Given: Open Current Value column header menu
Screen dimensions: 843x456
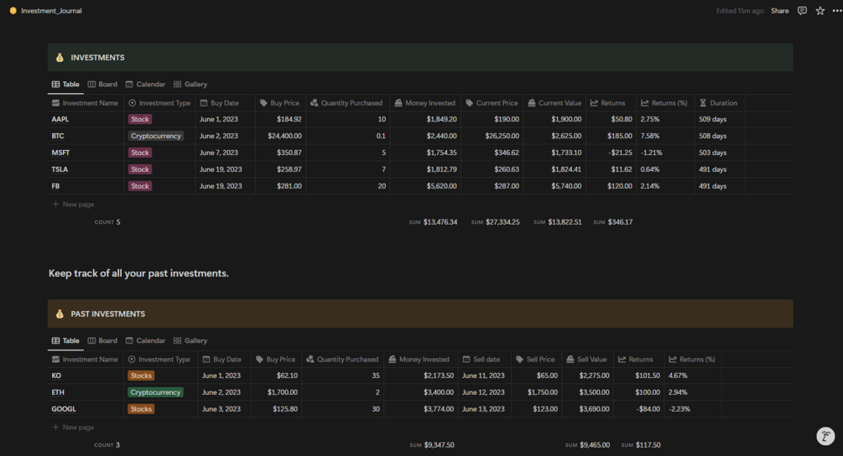Looking at the screenshot, I should 554,103.
